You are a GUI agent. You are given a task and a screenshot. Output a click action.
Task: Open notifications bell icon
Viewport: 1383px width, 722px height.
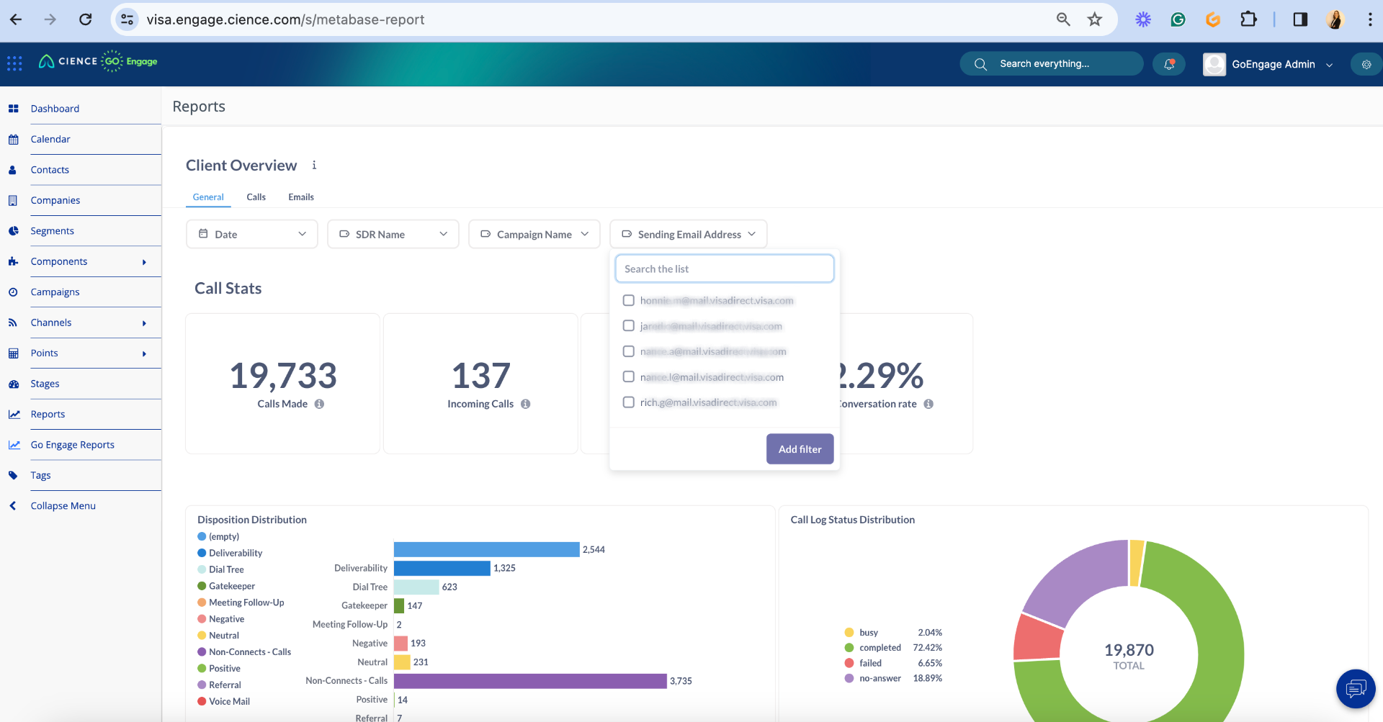1169,64
